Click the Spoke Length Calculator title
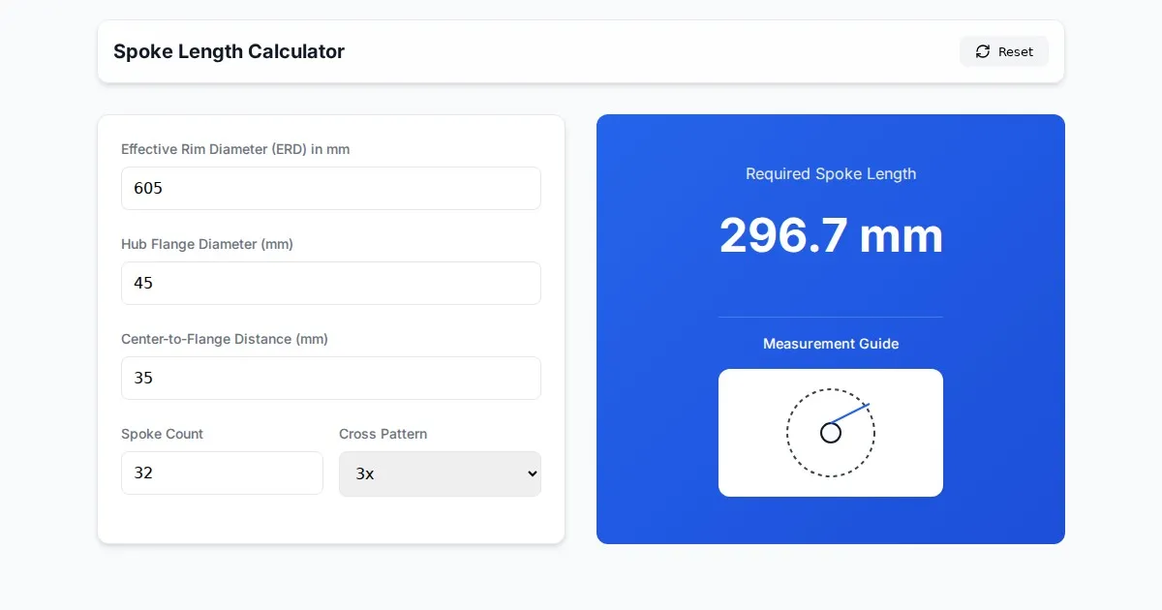Image resolution: width=1162 pixels, height=610 pixels. tap(229, 51)
